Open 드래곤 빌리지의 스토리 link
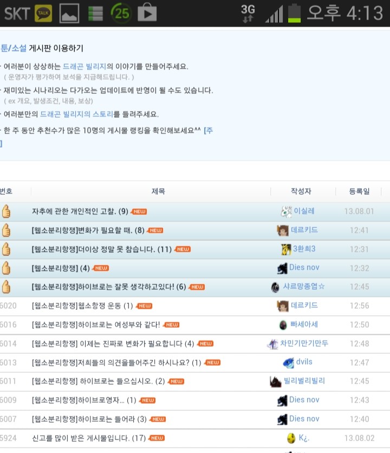Screen dimensions: 390x453 [x=76, y=114]
